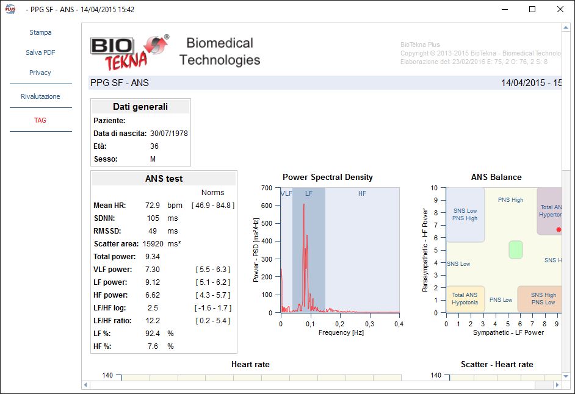
Task: Select Rivalutazione in the left sidebar
Action: [x=40, y=96]
